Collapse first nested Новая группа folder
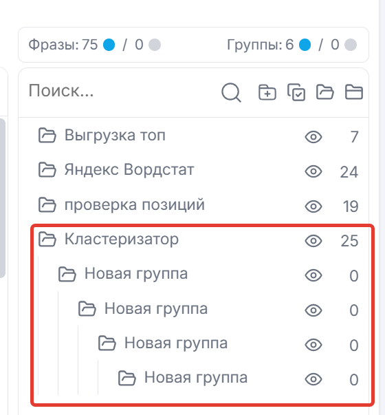 (x=67, y=274)
